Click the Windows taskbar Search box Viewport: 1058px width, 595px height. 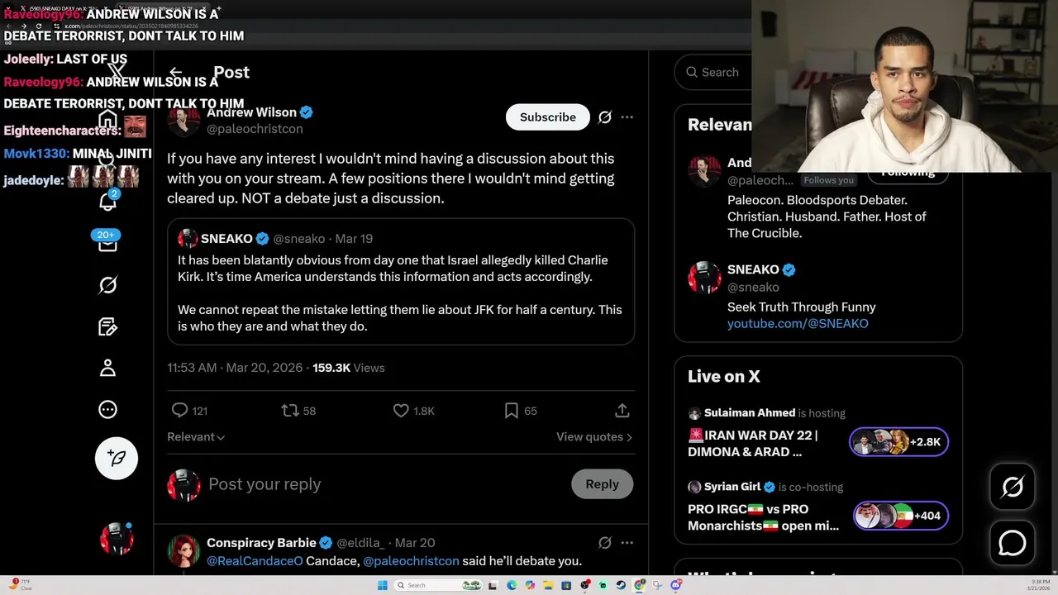[x=438, y=585]
